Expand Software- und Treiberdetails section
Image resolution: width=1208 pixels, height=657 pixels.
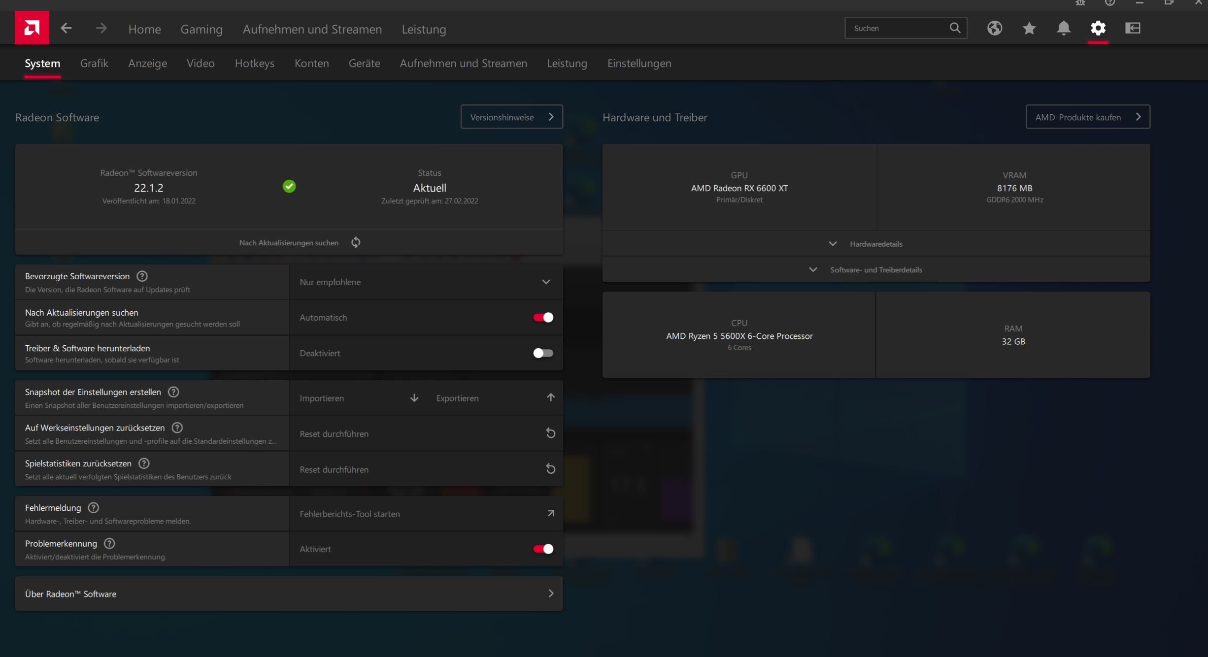pos(875,270)
